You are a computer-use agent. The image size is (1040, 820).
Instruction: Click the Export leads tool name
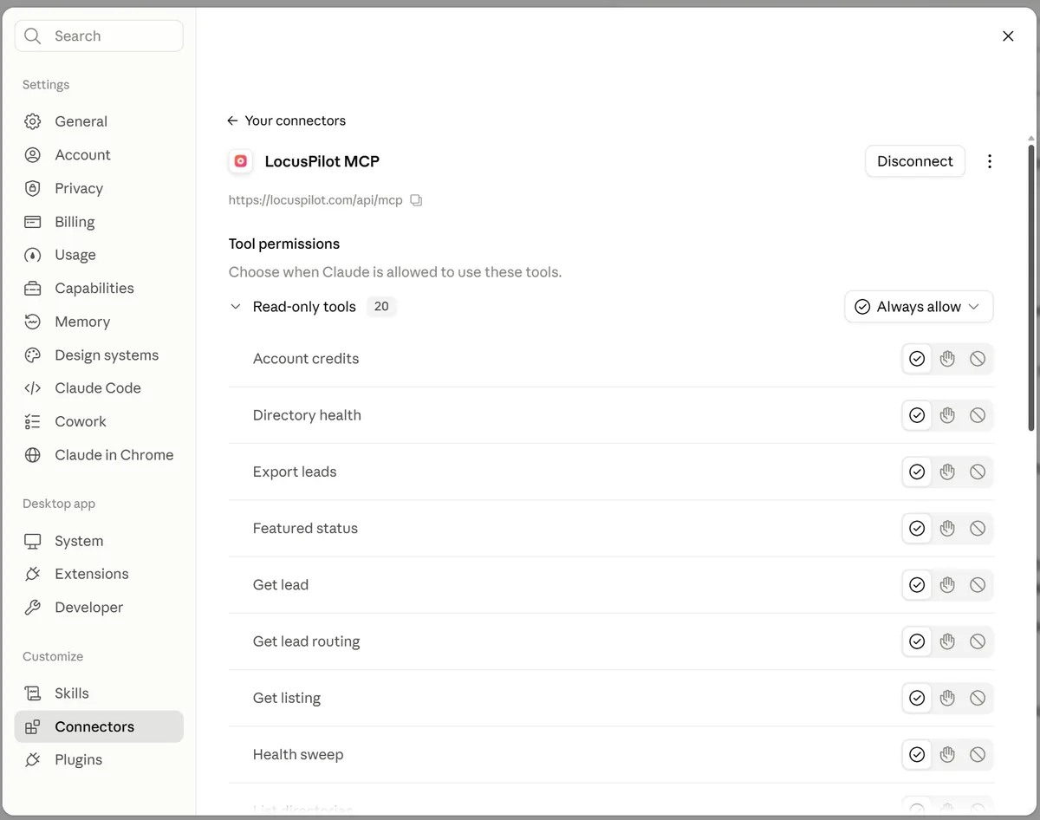[x=295, y=472]
